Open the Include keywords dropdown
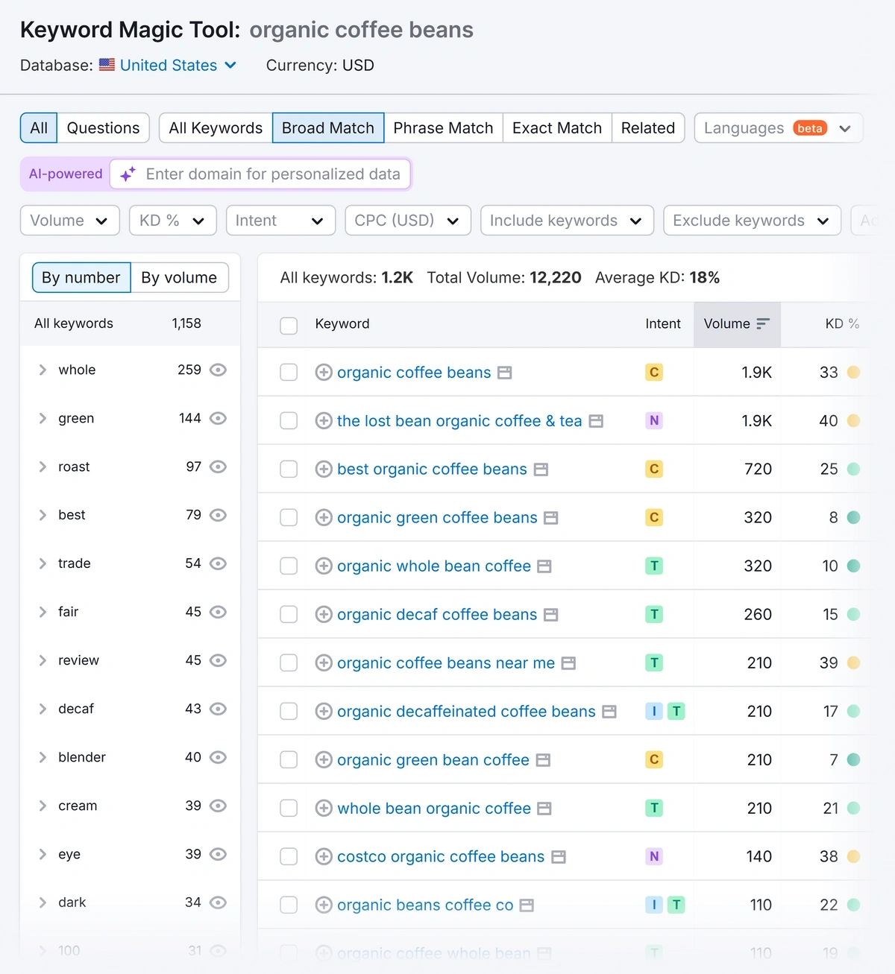This screenshot has width=895, height=974. (567, 221)
